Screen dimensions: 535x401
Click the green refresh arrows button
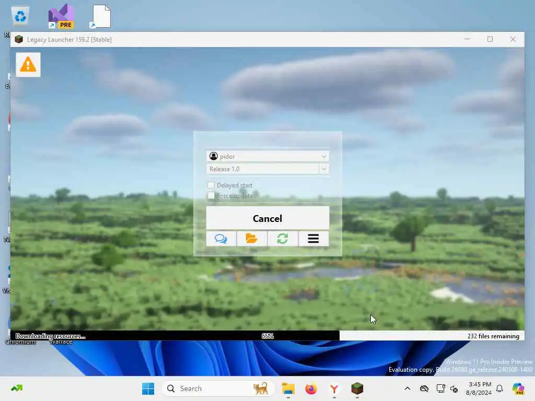point(283,238)
